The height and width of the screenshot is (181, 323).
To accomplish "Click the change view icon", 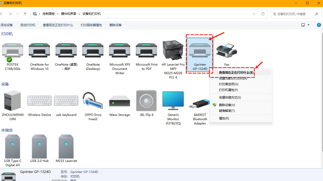I will point(303,25).
